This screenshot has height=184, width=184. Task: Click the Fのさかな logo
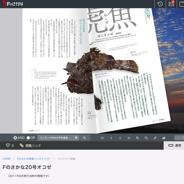coord(13,4)
